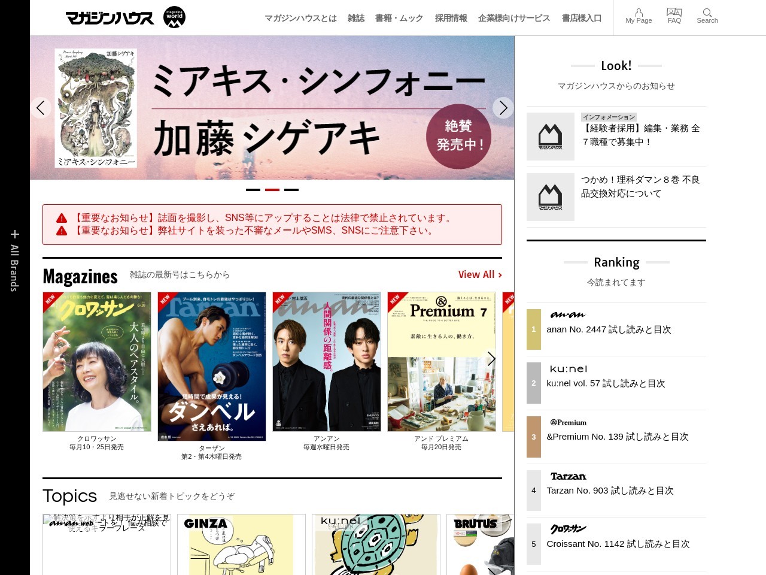Click ku:nel logo in ranking
This screenshot has width=766, height=575.
pyautogui.click(x=569, y=369)
